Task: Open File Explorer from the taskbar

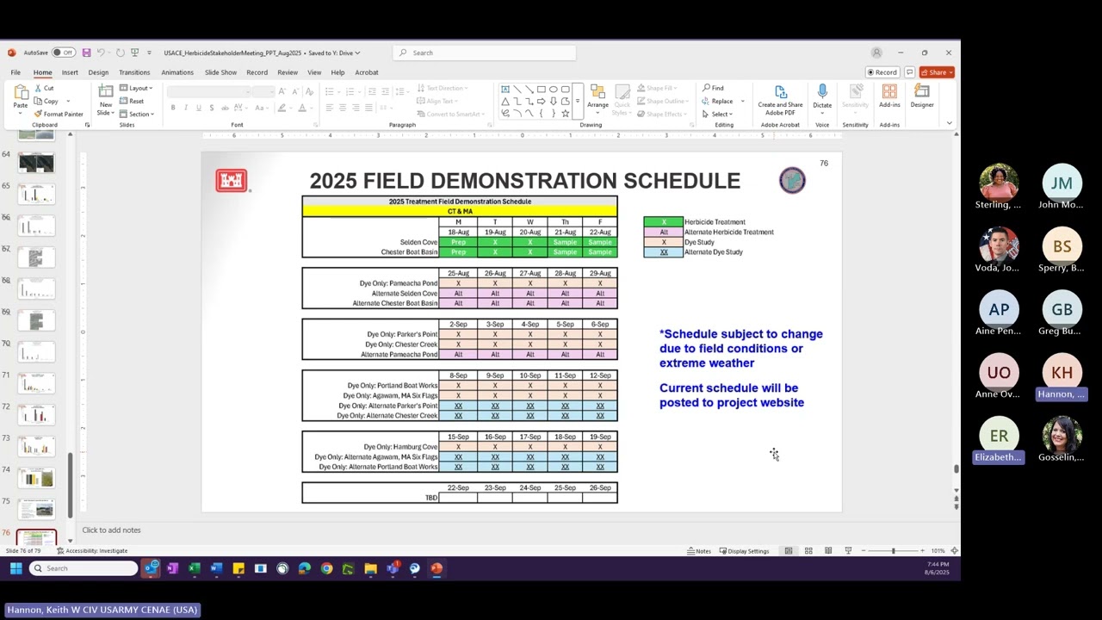Action: coord(370,568)
